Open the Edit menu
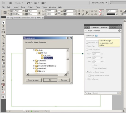The height and width of the screenshot is (113, 126). point(9,7)
